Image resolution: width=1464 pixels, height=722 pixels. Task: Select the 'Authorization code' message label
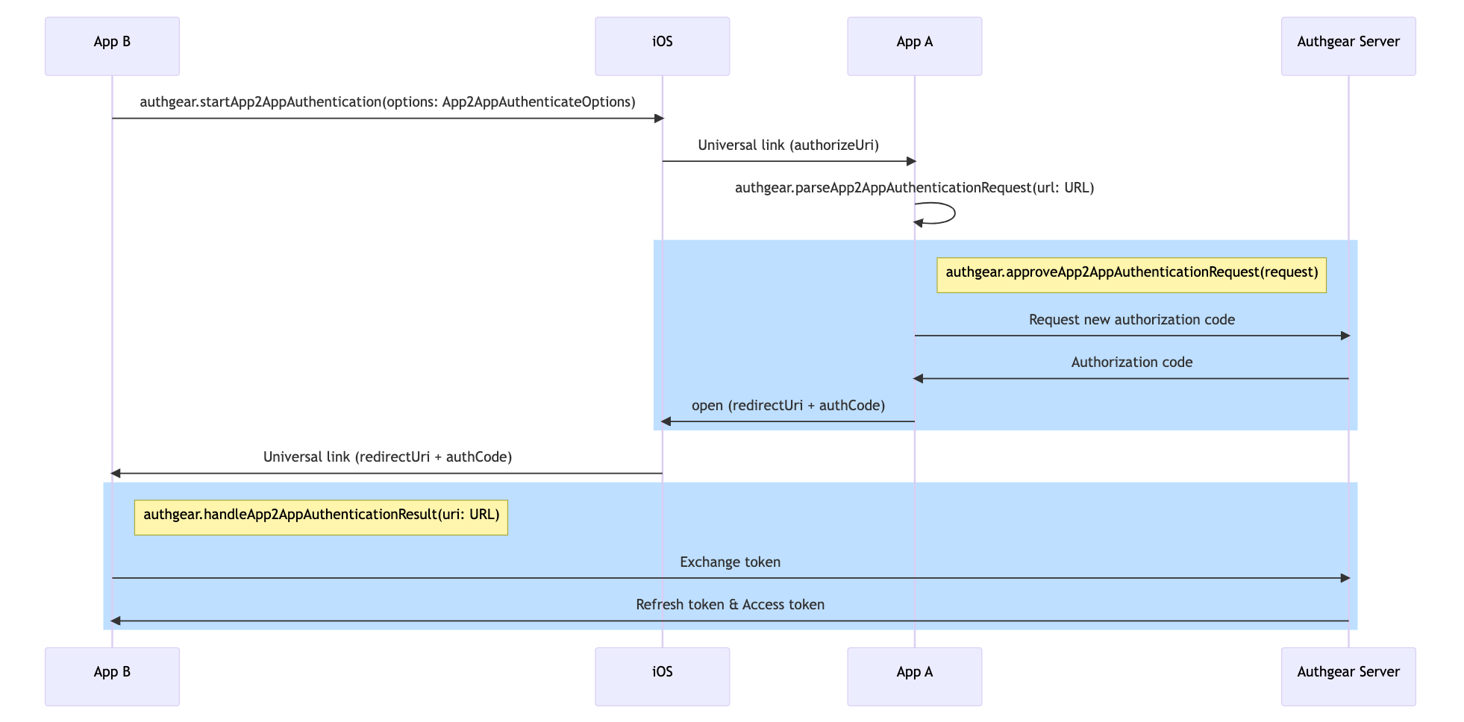point(1131,362)
